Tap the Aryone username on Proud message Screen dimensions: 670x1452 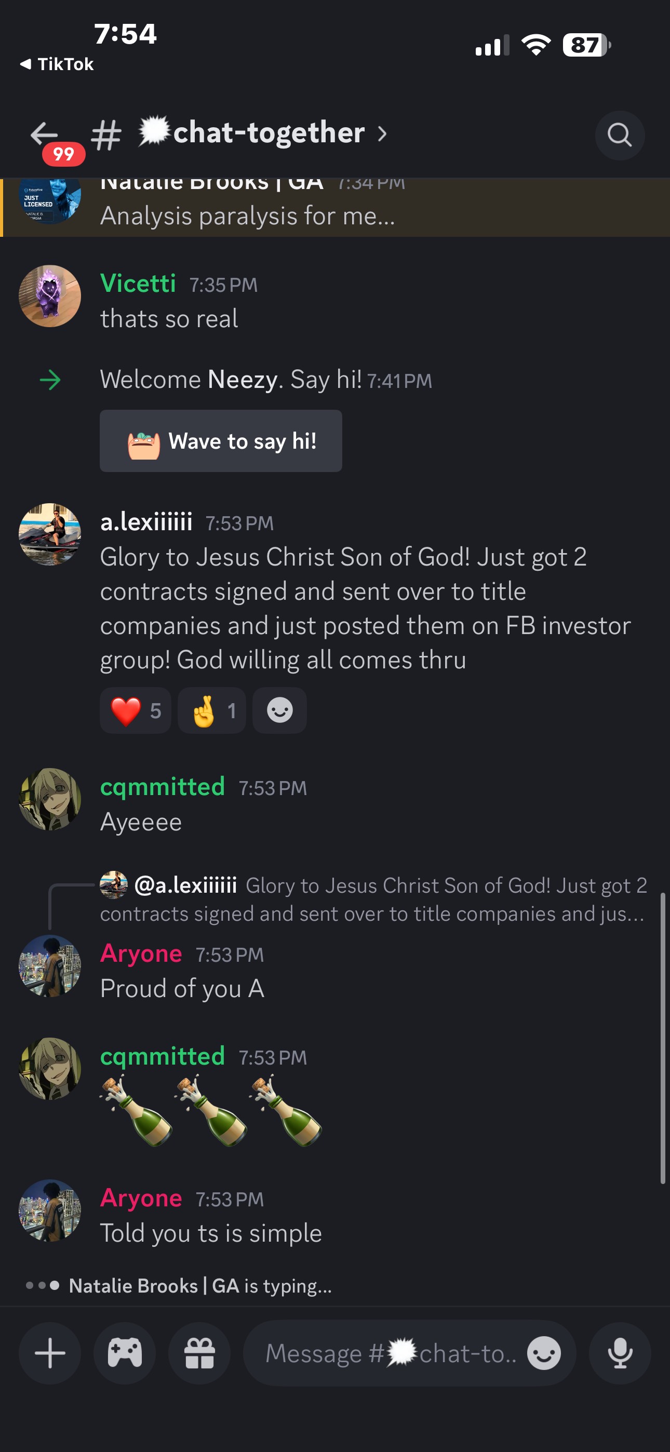pyautogui.click(x=141, y=954)
